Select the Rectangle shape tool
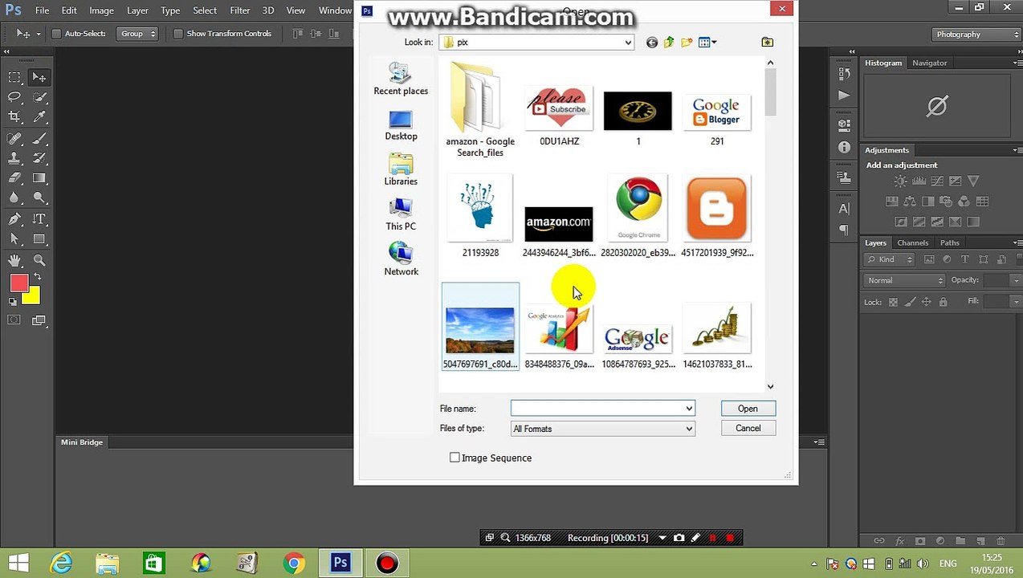1023x578 pixels. pos(39,239)
